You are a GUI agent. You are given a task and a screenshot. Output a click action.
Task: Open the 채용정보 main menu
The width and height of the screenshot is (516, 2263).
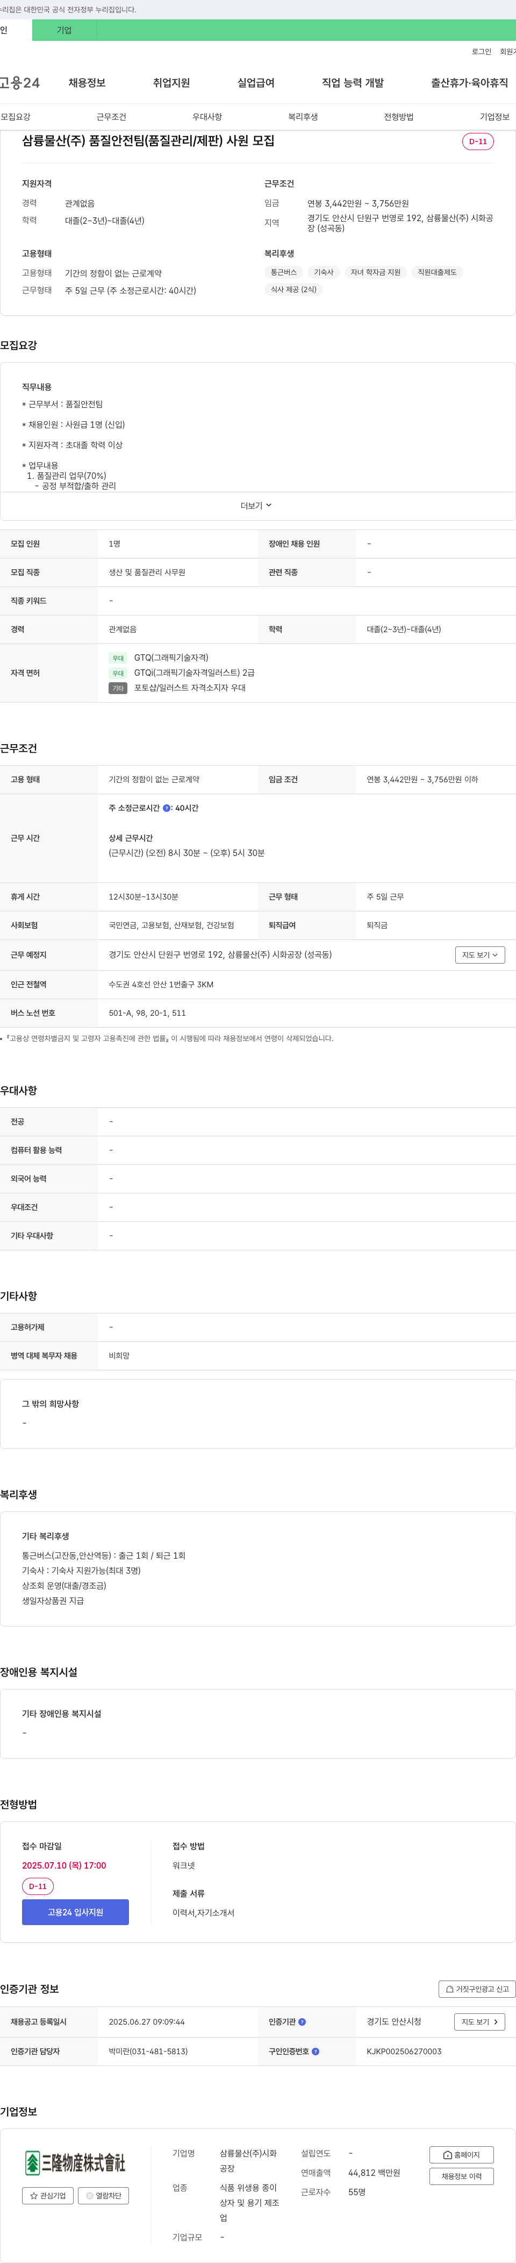tap(87, 82)
